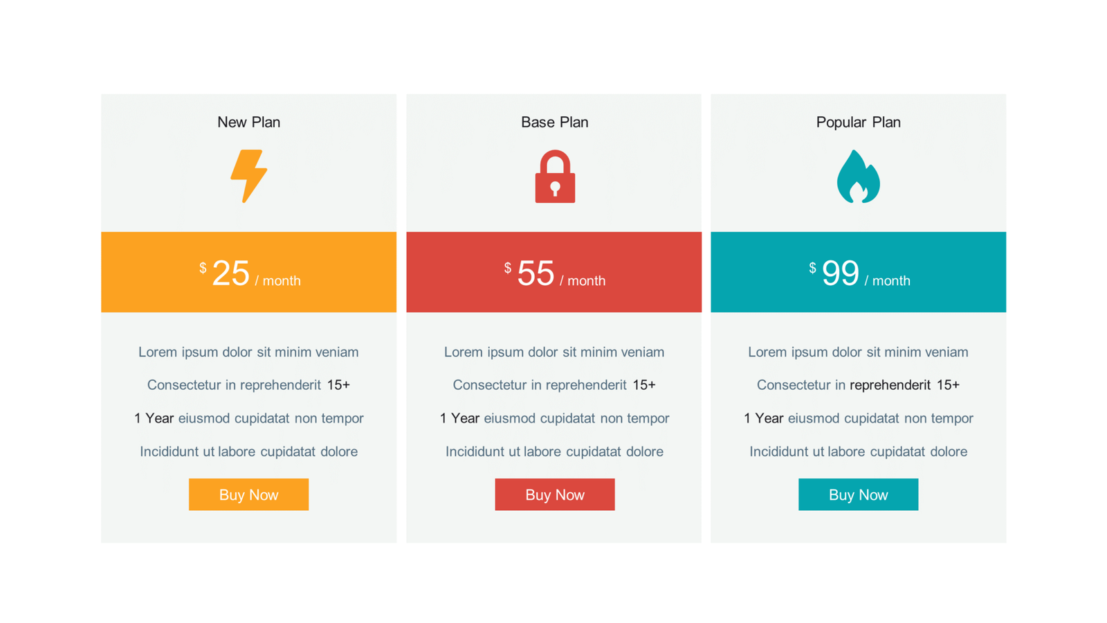Click the 1 Year line in Popular Plan
The width and height of the screenshot is (1107, 623).
pos(763,418)
